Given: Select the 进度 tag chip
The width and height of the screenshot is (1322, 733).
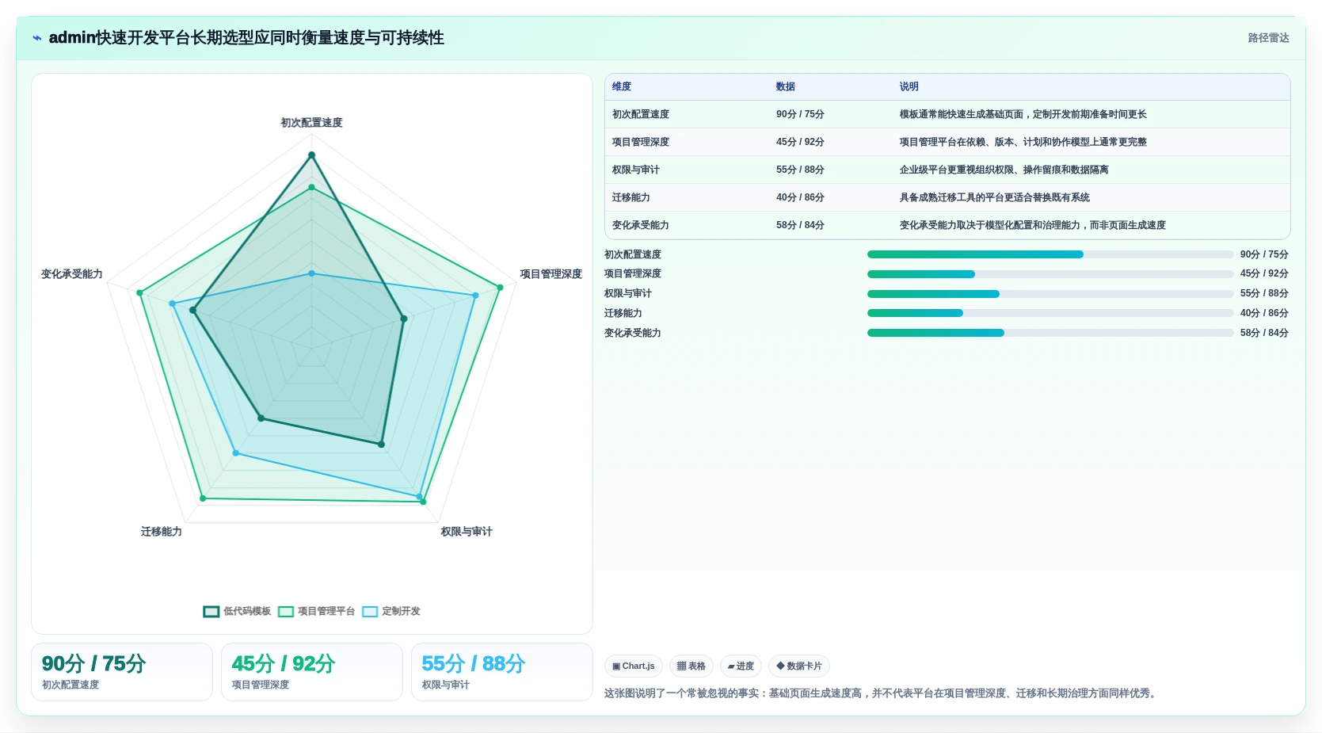Looking at the screenshot, I should (x=741, y=666).
